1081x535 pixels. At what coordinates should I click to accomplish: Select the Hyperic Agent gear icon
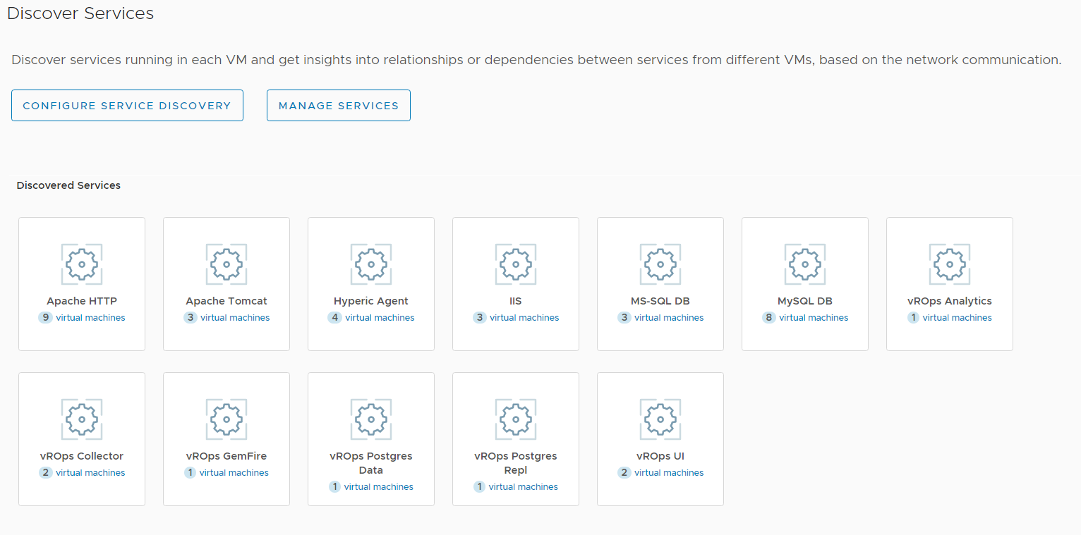[x=371, y=264]
